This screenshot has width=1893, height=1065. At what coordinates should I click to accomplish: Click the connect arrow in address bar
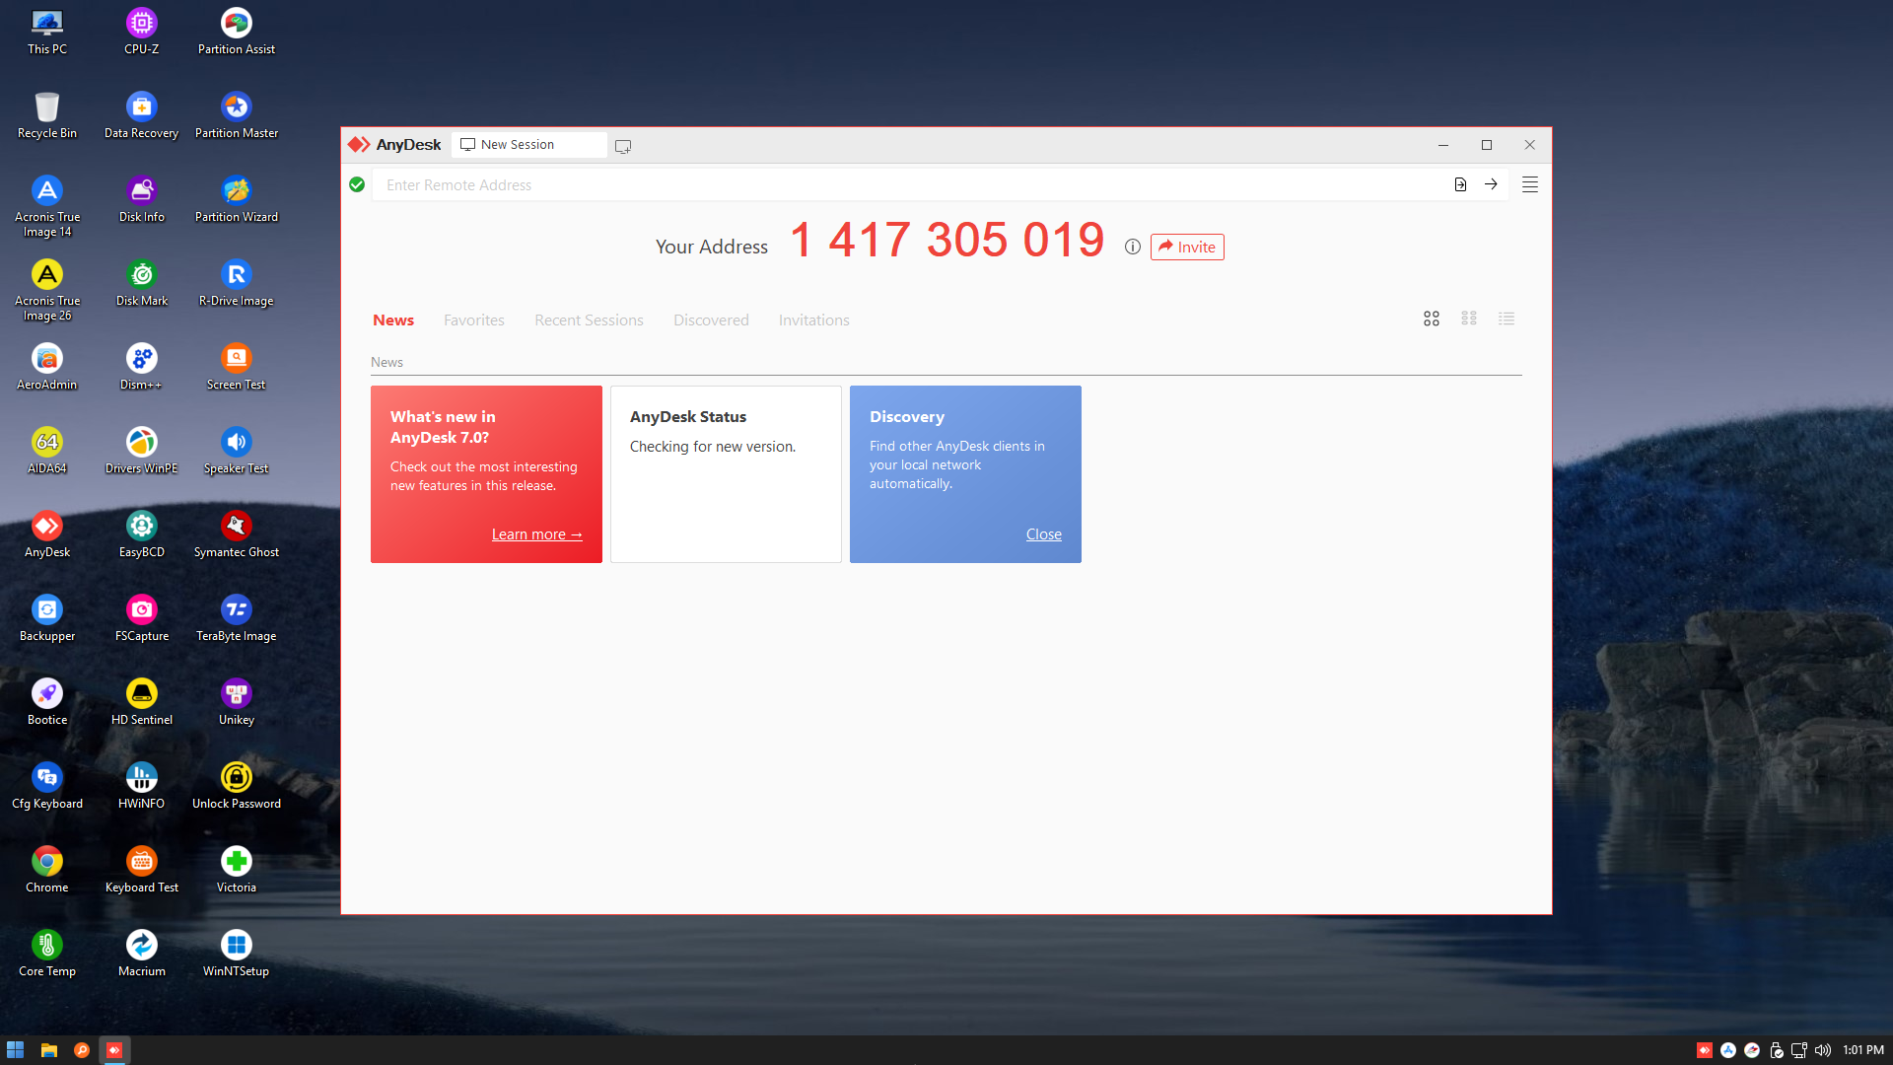[1491, 184]
